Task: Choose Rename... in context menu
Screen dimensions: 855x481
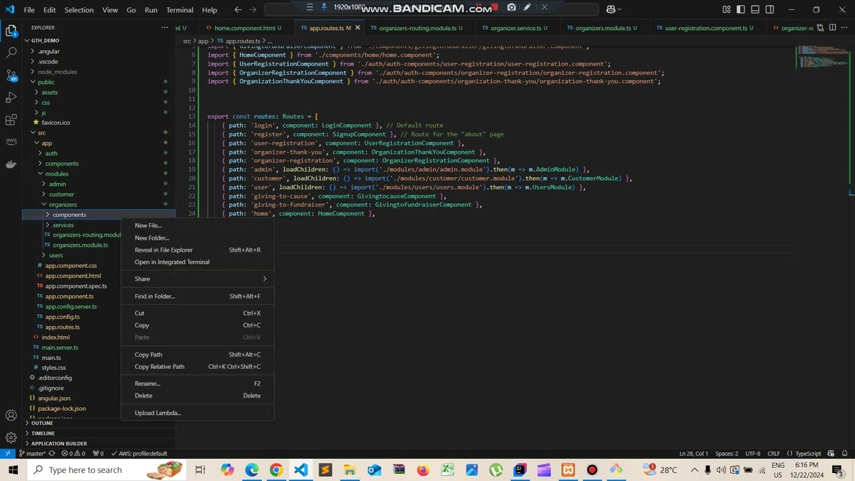Action: (x=197, y=383)
